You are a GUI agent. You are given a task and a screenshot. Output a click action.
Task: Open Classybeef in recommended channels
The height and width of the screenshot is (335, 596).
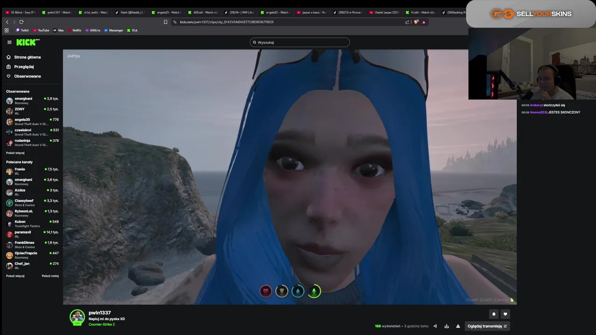(32, 203)
